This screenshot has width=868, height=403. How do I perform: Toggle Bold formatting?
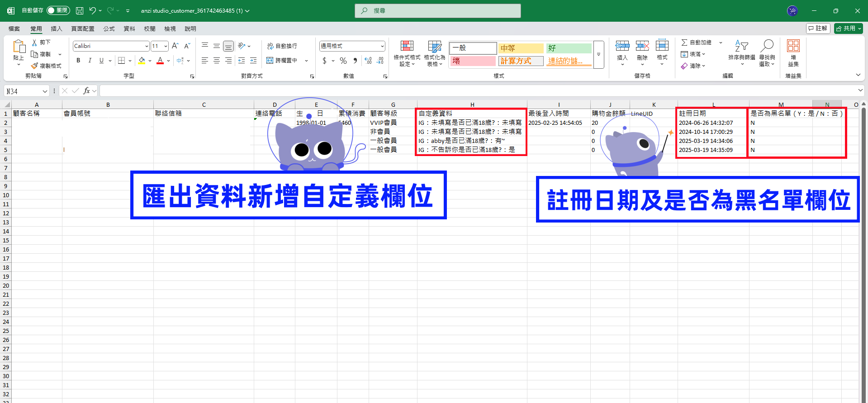click(x=78, y=60)
